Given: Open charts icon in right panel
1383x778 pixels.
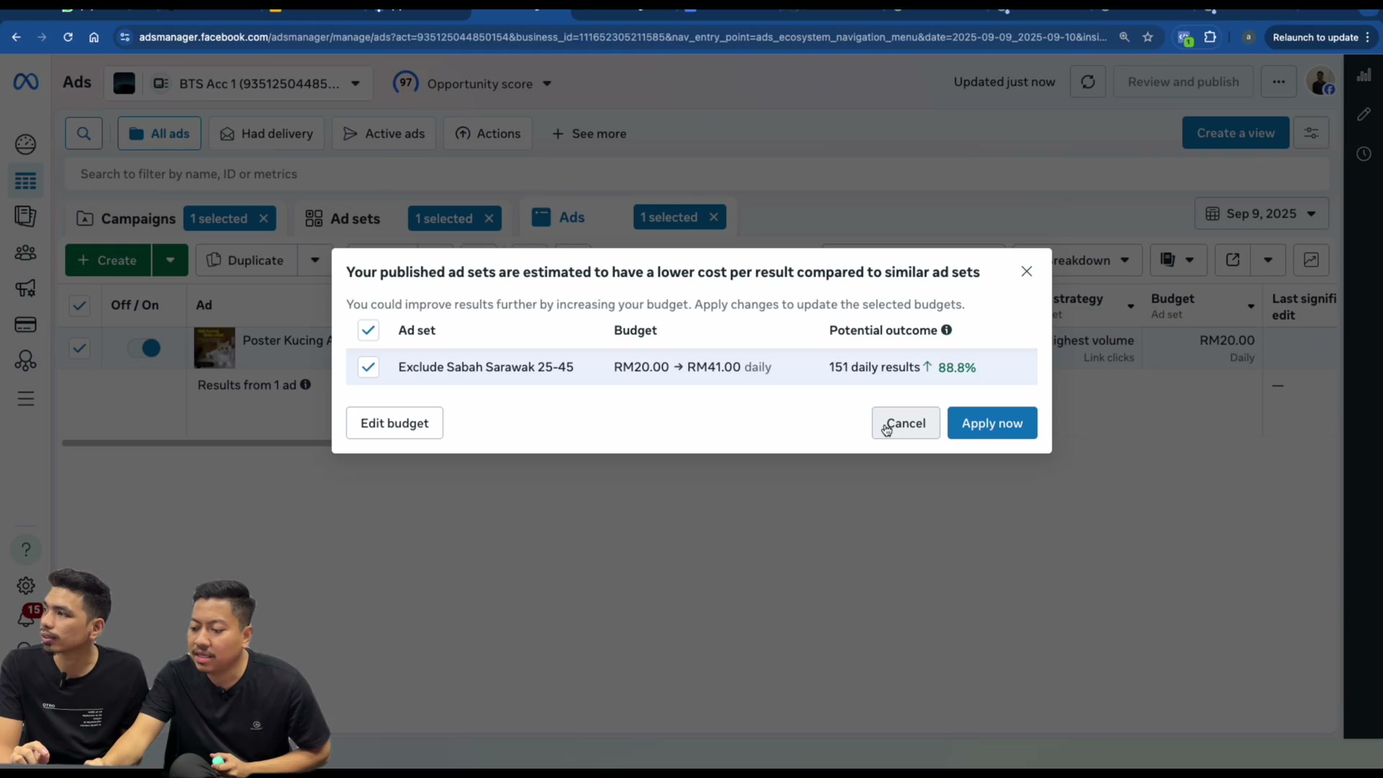Looking at the screenshot, I should [1364, 75].
